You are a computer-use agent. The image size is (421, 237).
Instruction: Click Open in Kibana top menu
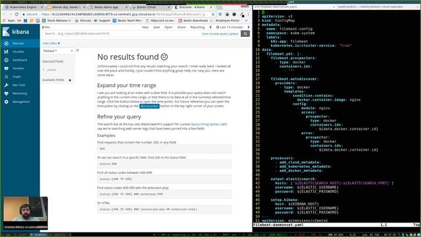pyautogui.click(x=168, y=27)
